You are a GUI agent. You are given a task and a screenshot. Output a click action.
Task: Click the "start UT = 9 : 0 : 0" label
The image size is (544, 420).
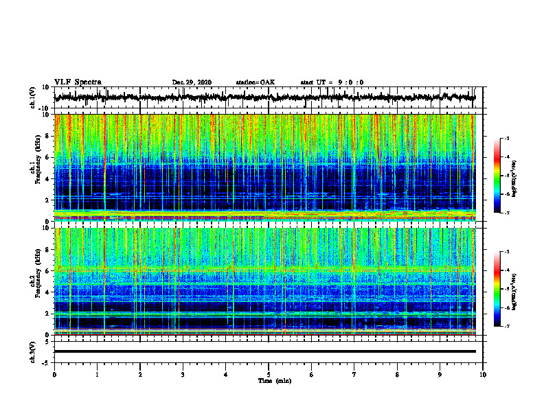[x=332, y=82]
